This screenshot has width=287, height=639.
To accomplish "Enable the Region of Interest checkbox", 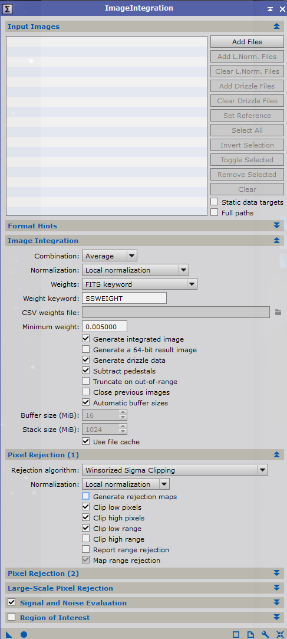I will click(11, 617).
